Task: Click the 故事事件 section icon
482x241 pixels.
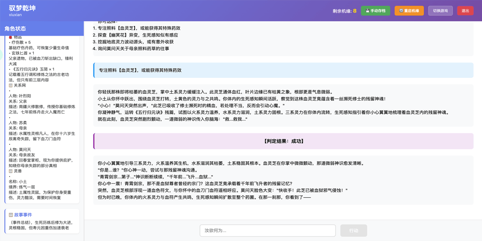Action: click(11, 215)
